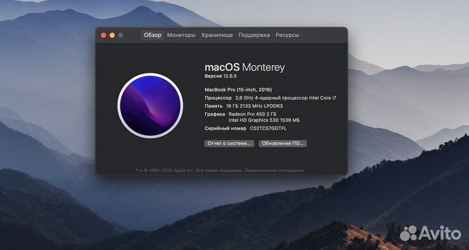The image size is (469, 250).
Task: Open the Лицензионное соглашение link
Action: pos(274,170)
